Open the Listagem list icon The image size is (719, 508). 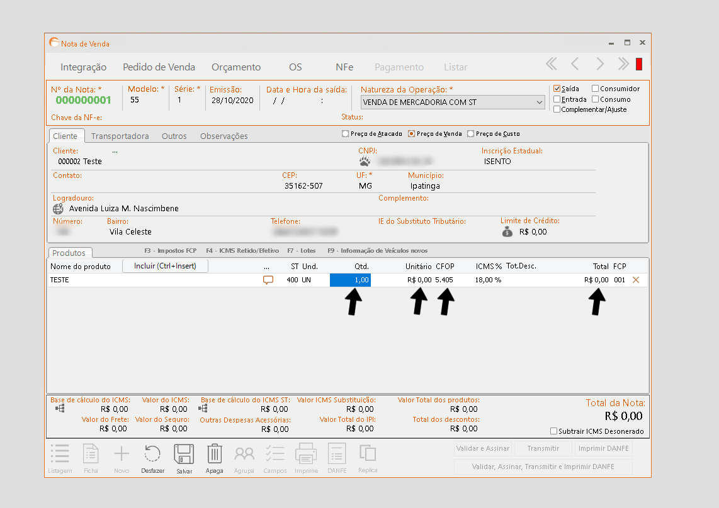(60, 453)
